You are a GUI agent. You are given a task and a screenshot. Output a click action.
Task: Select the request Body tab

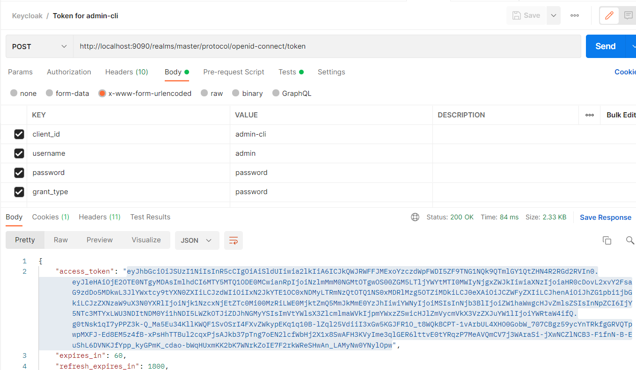point(176,72)
